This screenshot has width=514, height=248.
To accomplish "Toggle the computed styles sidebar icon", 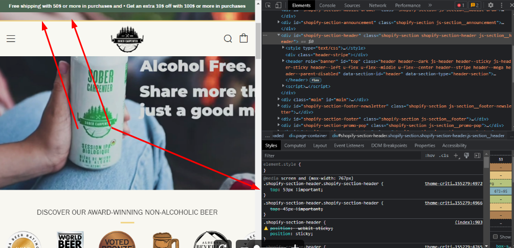I will (477, 155).
